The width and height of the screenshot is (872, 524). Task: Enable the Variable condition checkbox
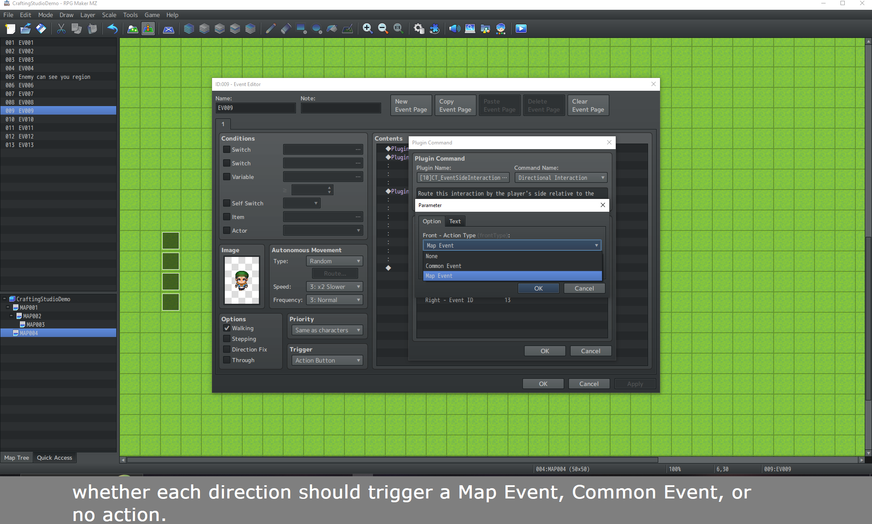point(227,177)
